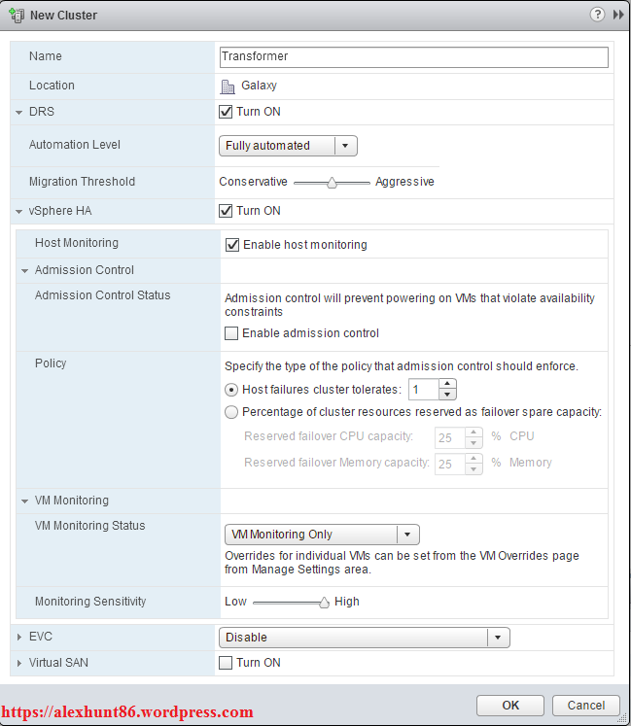Toggle DRS Turn ON checkbox
This screenshot has width=631, height=726.
tap(227, 112)
